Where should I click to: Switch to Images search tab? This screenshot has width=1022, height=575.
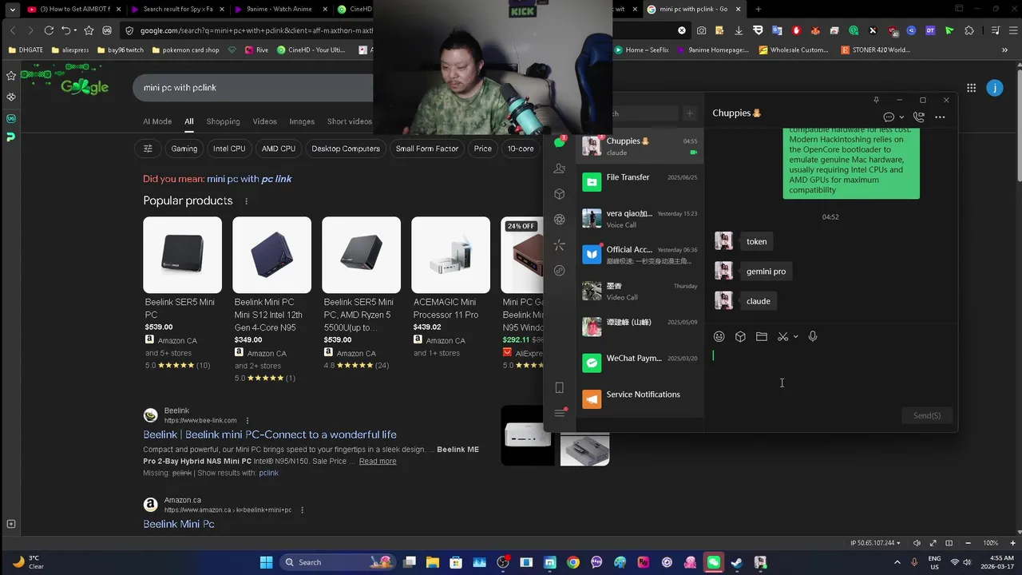[x=302, y=121]
